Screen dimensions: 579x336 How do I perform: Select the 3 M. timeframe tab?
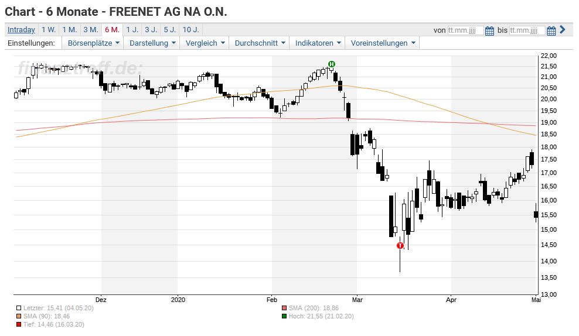(90, 29)
